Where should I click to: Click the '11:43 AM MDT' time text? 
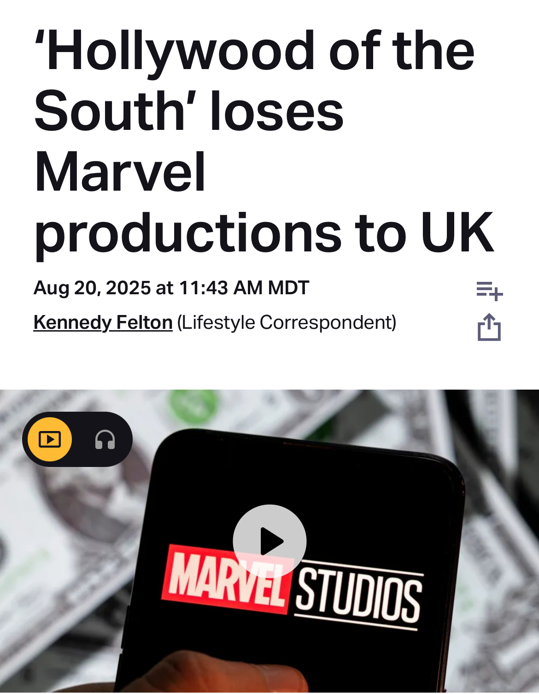click(244, 288)
